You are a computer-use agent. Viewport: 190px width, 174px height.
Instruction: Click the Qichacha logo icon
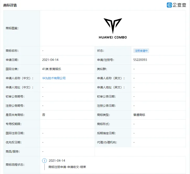click(169, 5)
